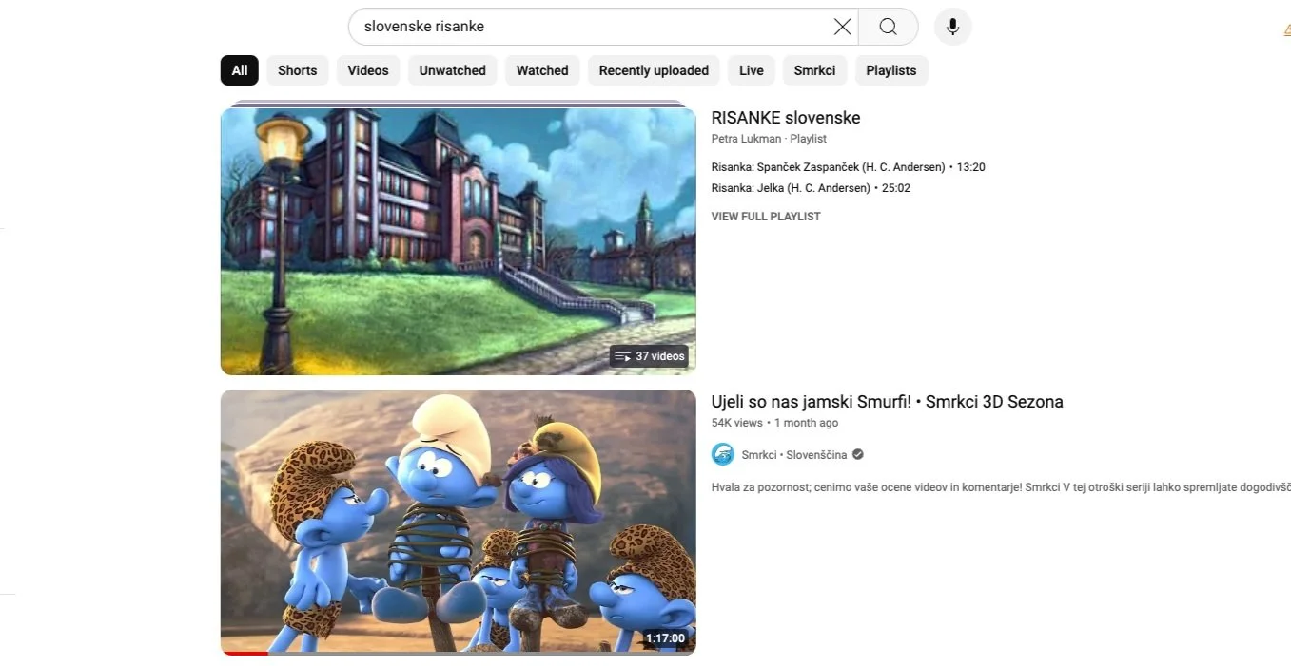Click the 54K views text
Screen dimensions: 1291x666
[x=737, y=423]
